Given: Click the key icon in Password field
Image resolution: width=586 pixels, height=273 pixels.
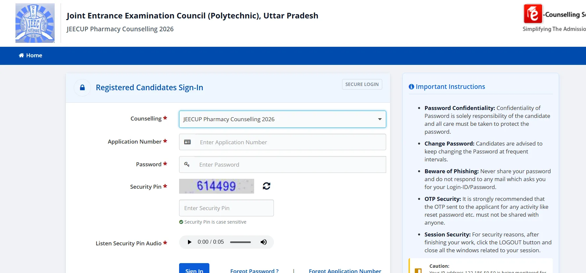Looking at the screenshot, I should 187,164.
